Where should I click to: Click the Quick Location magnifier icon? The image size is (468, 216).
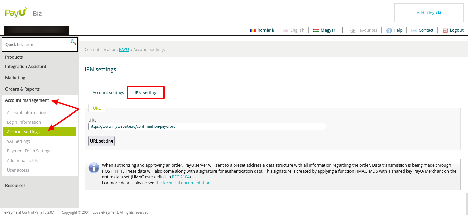(x=73, y=42)
